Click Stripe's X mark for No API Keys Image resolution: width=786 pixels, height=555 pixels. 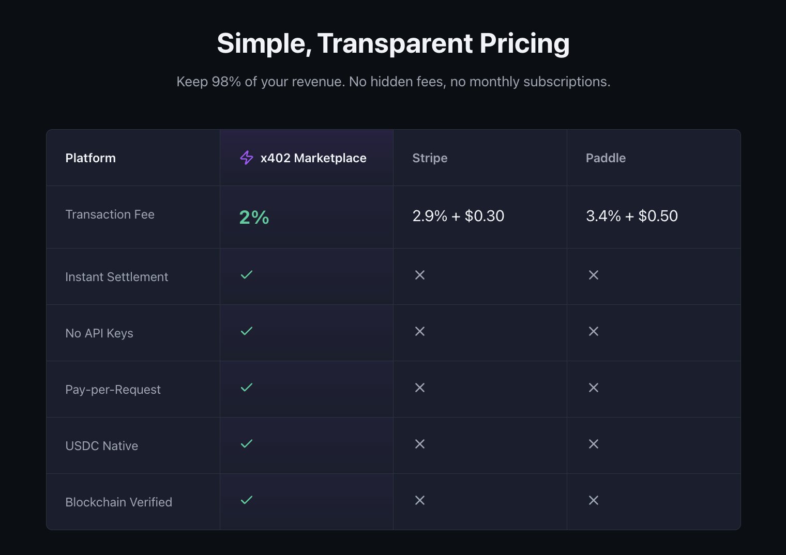coord(420,331)
